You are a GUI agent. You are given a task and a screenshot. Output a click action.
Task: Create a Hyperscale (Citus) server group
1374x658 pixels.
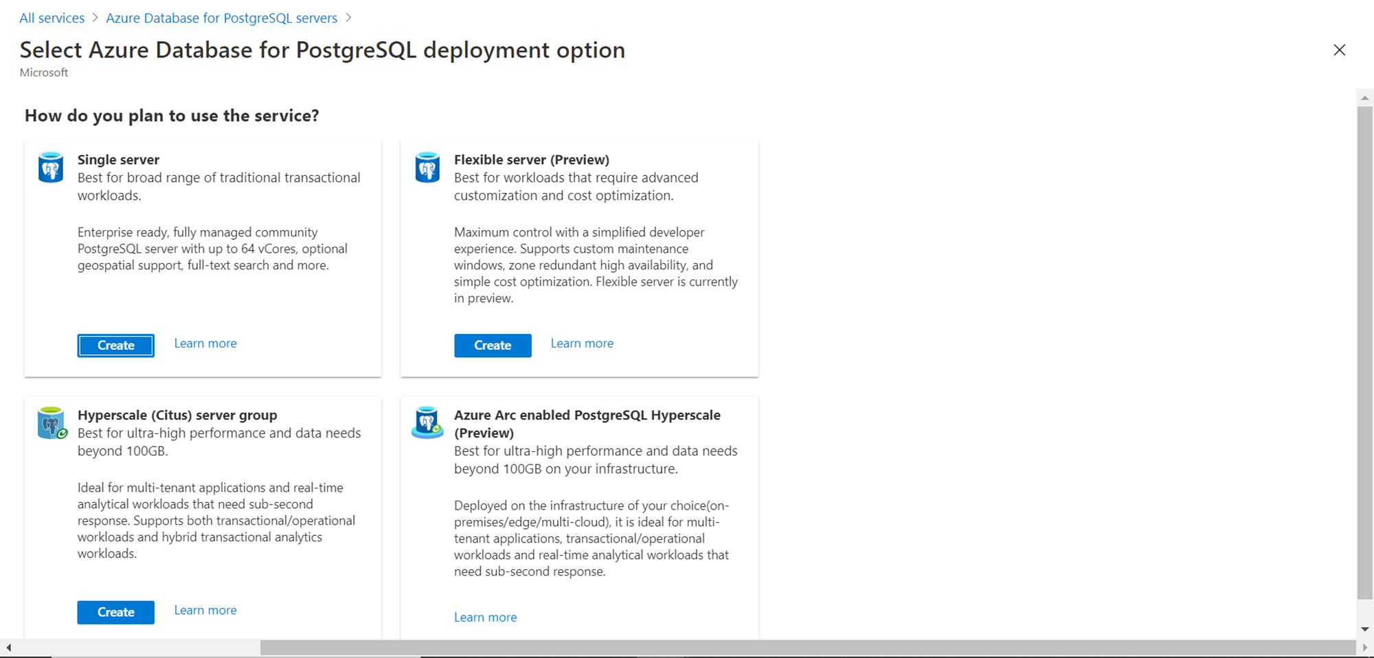click(115, 612)
